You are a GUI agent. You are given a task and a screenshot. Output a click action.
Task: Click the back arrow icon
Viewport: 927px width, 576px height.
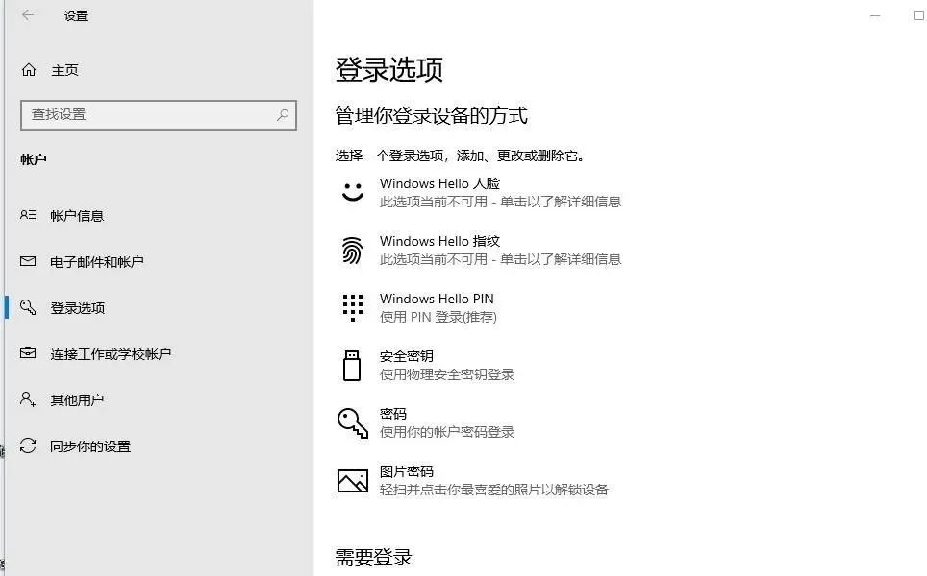click(x=28, y=15)
